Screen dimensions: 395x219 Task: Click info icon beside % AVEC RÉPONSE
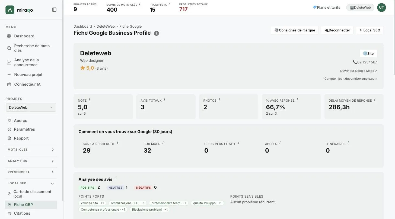coord(297,100)
